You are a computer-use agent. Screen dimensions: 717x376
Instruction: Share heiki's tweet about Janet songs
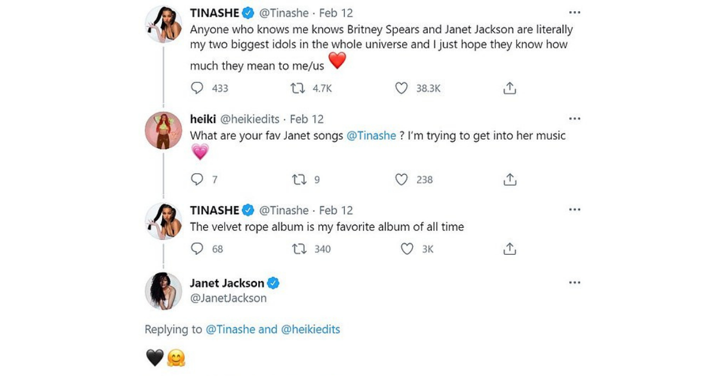509,180
